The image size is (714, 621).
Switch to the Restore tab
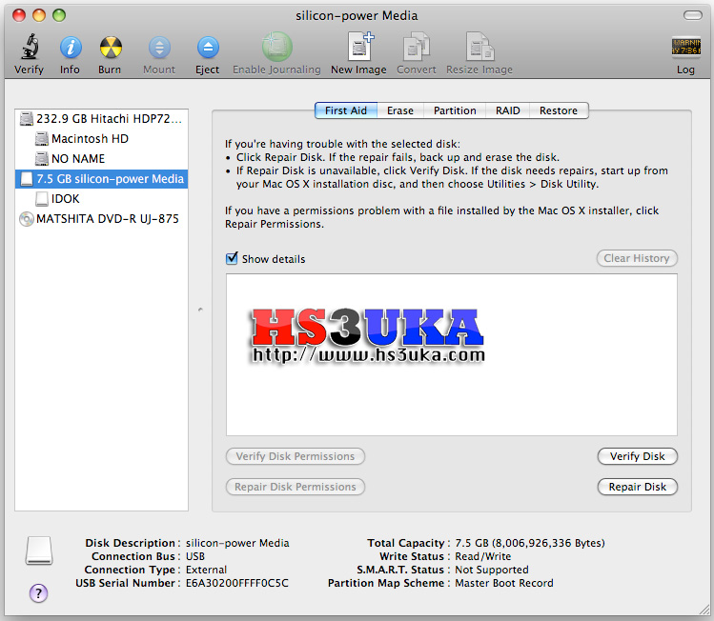tap(559, 110)
